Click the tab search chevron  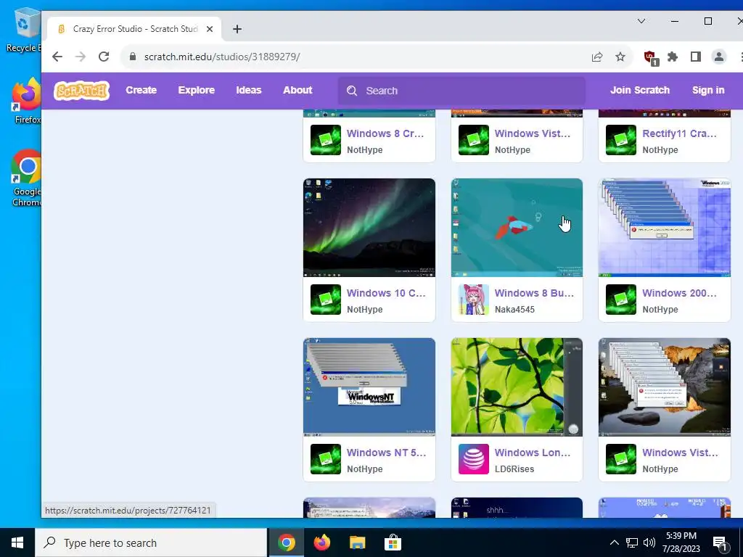pyautogui.click(x=641, y=21)
